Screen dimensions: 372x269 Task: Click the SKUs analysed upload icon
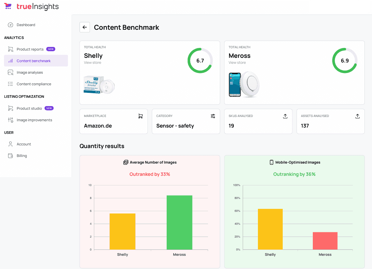[285, 116]
